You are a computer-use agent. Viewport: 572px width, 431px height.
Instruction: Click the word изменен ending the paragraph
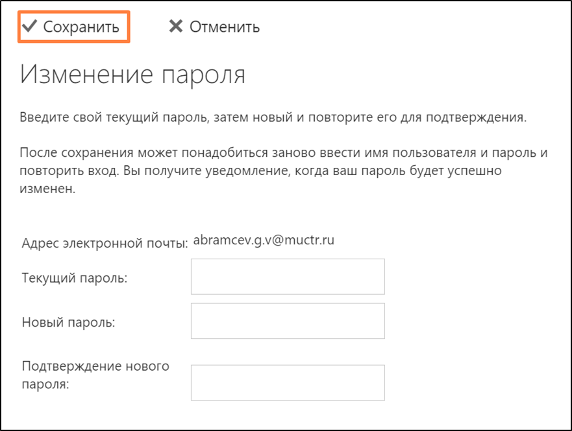(x=47, y=191)
